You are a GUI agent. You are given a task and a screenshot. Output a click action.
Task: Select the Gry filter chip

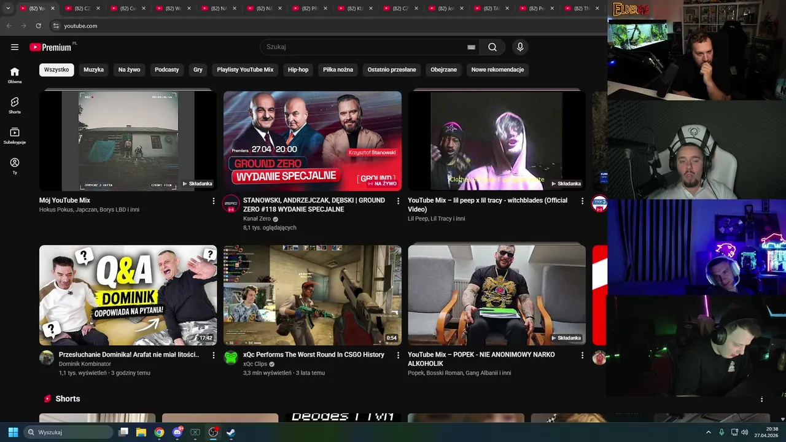coord(198,69)
